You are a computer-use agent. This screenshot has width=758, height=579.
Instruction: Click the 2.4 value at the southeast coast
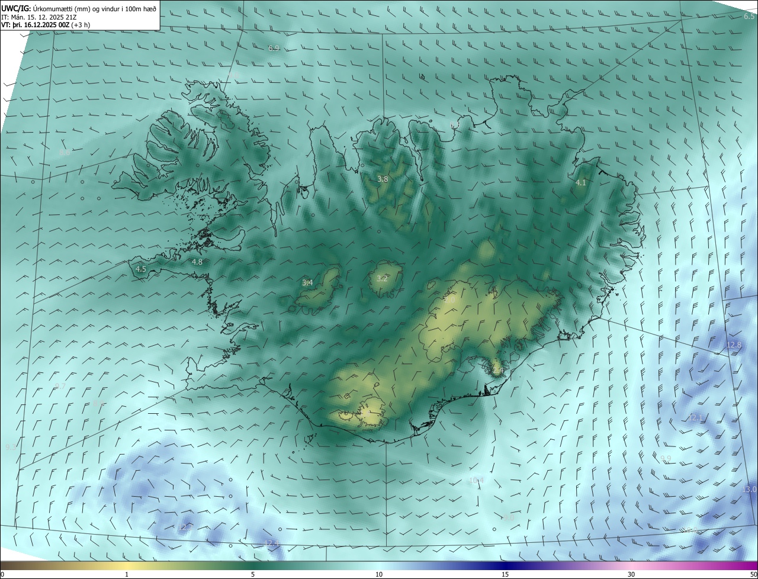coord(497,371)
